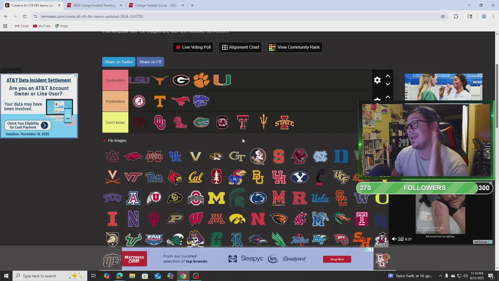
Task: Select the Auburn logo in image pool
Action: [112, 156]
